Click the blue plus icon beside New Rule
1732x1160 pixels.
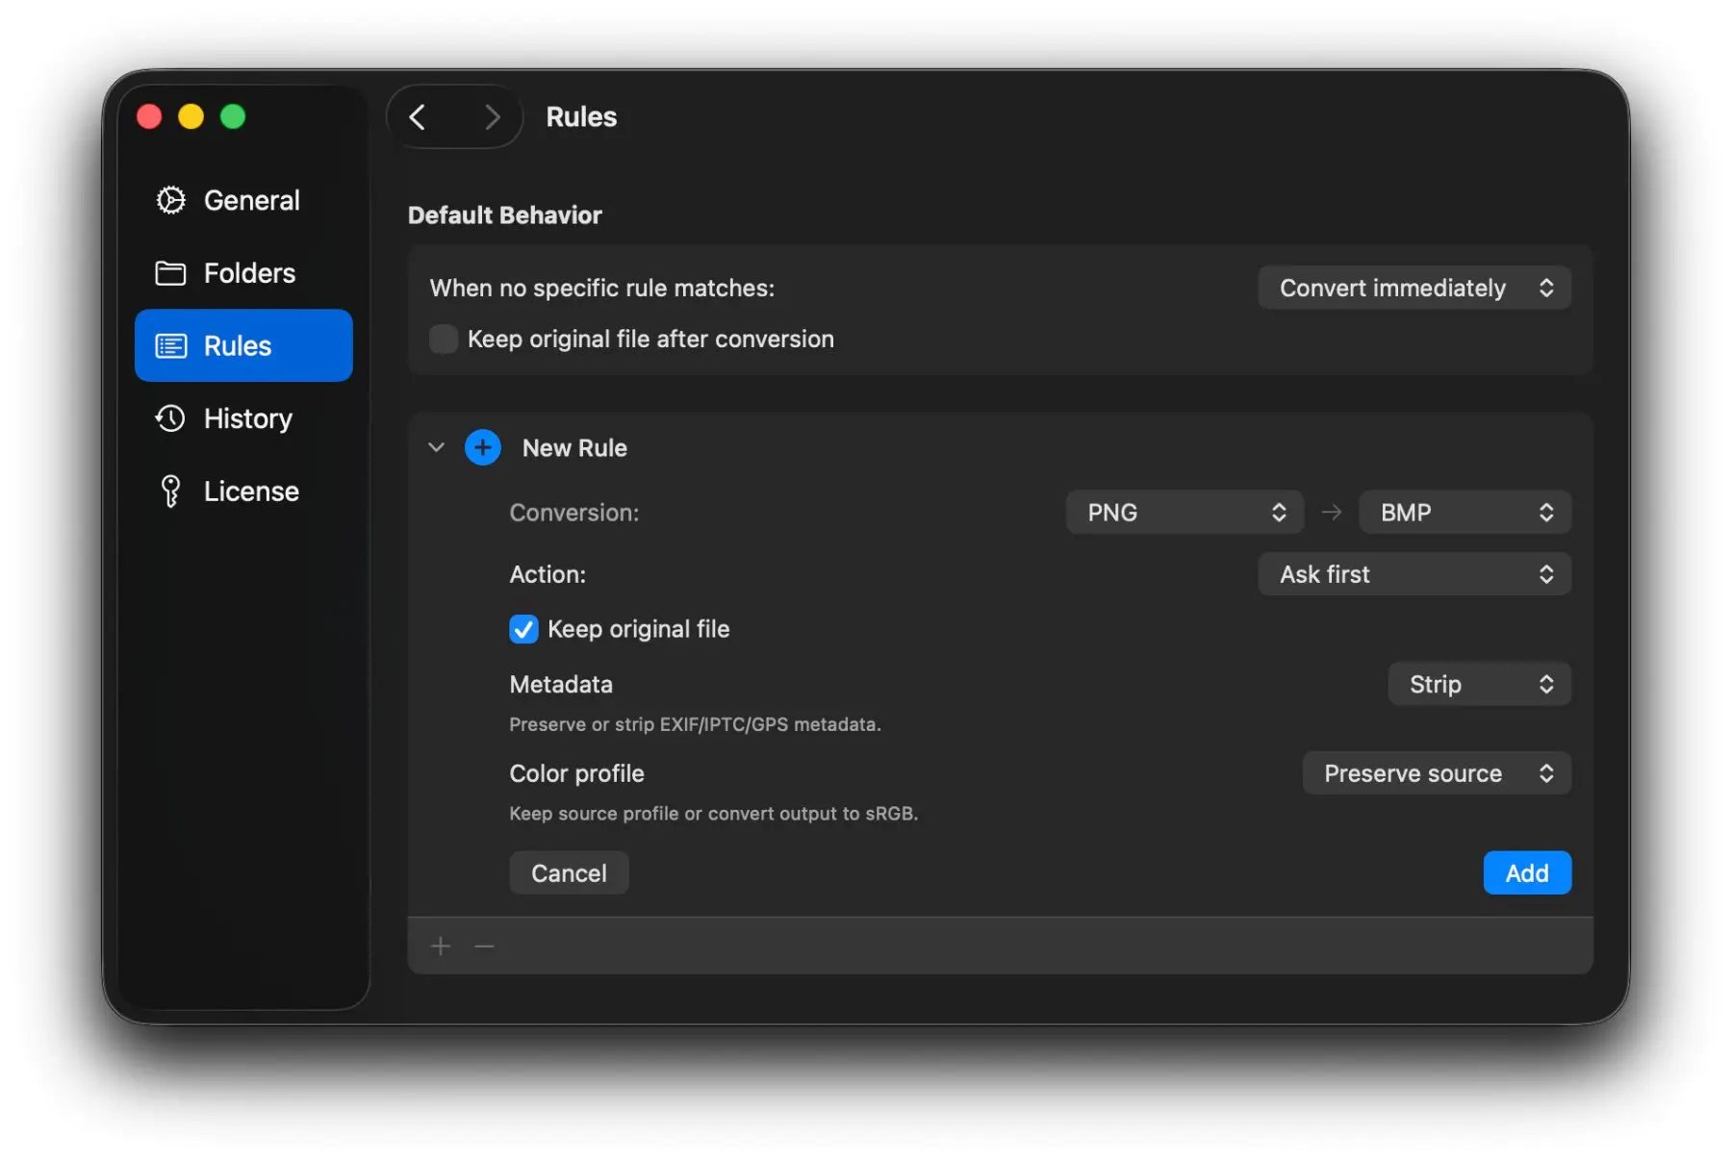pos(482,447)
